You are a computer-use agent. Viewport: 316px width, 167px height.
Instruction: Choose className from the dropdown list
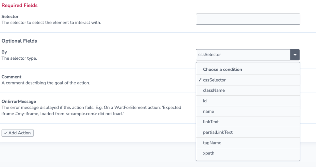pos(248,90)
